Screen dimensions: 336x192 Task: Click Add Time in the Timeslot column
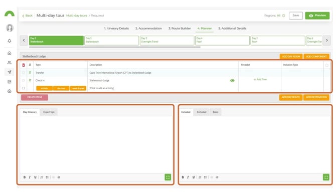tap(260, 80)
